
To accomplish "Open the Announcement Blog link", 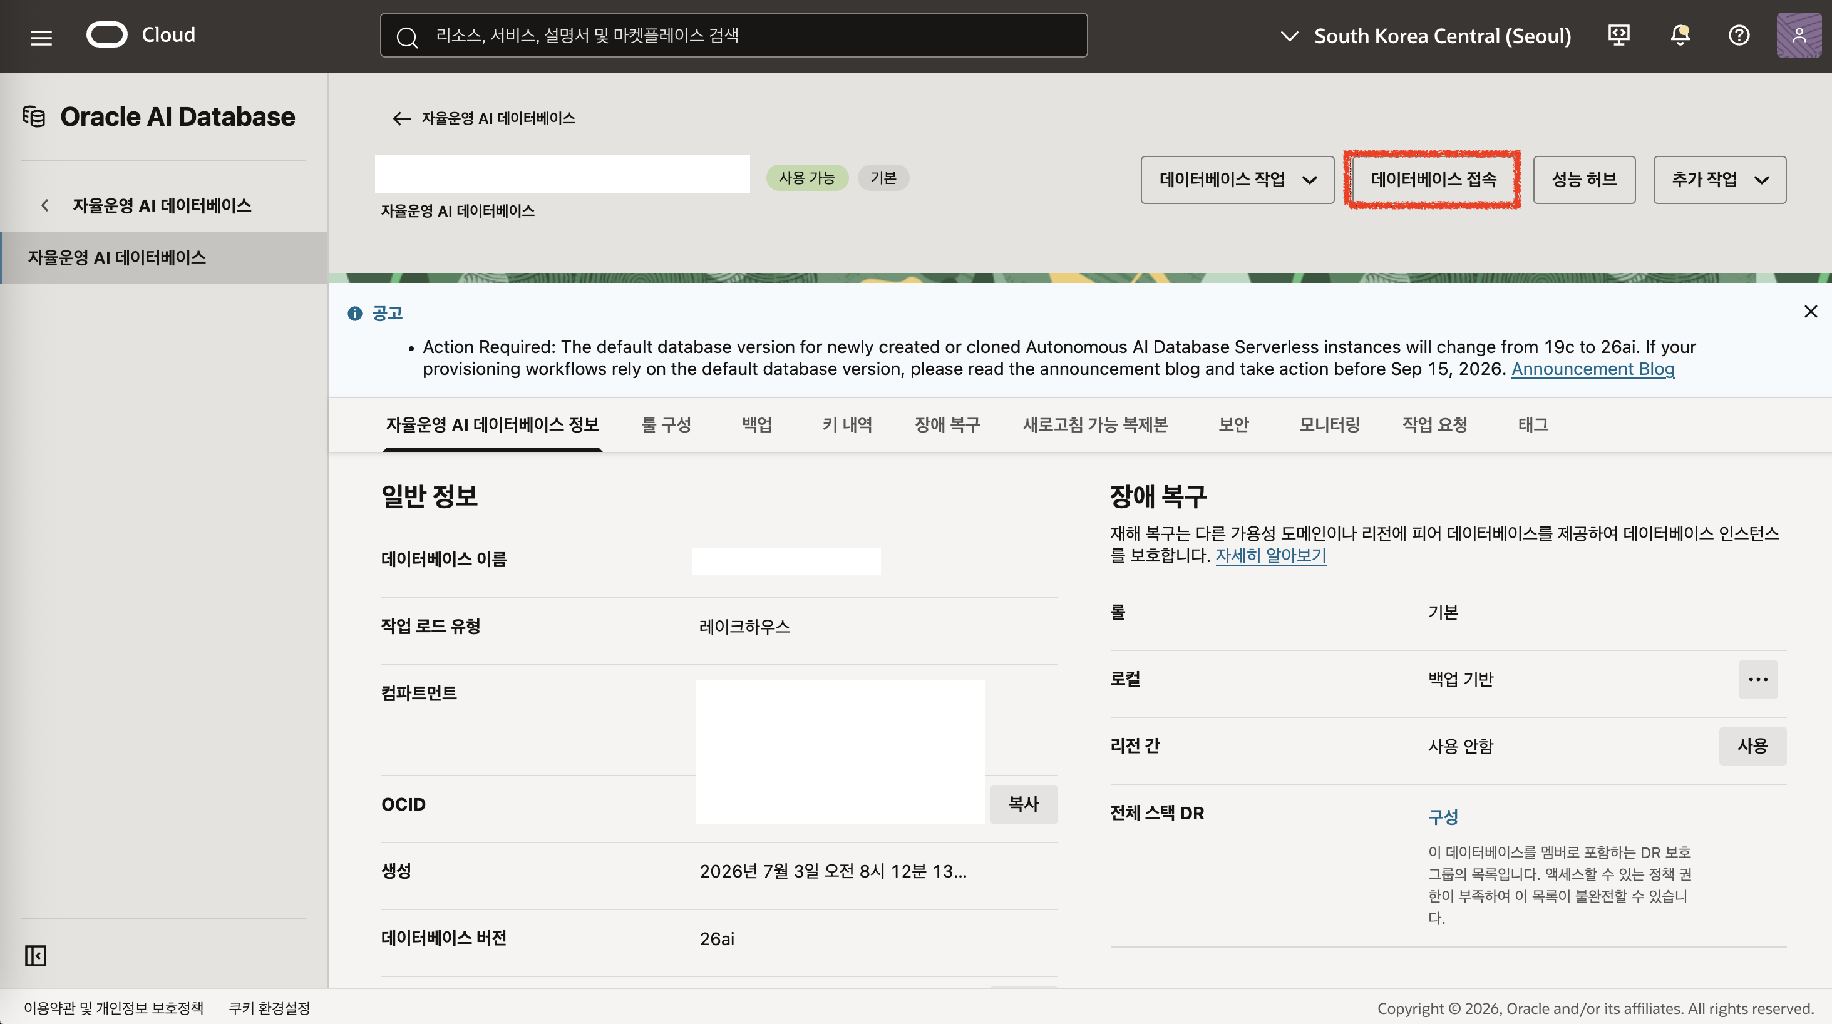I will pos(1592,369).
